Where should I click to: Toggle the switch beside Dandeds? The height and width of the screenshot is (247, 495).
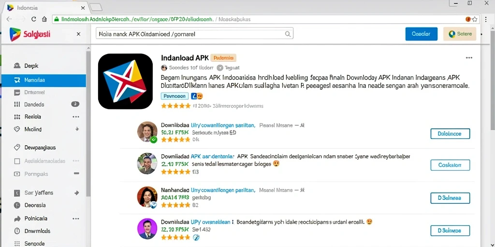point(75,104)
